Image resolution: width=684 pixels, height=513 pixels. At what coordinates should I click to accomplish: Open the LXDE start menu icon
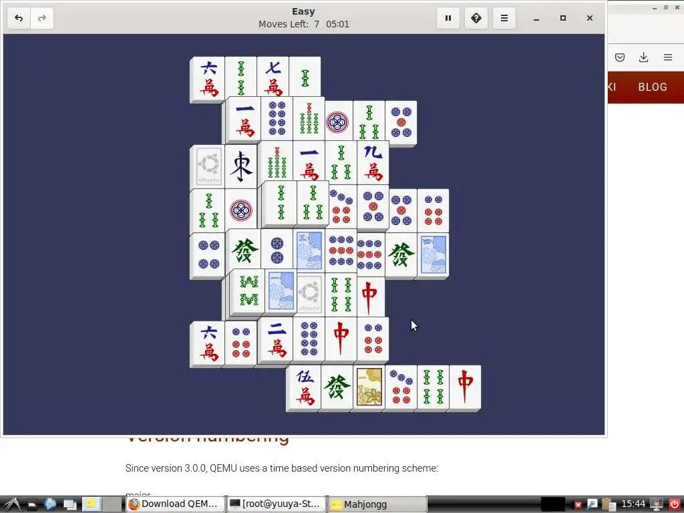click(11, 504)
